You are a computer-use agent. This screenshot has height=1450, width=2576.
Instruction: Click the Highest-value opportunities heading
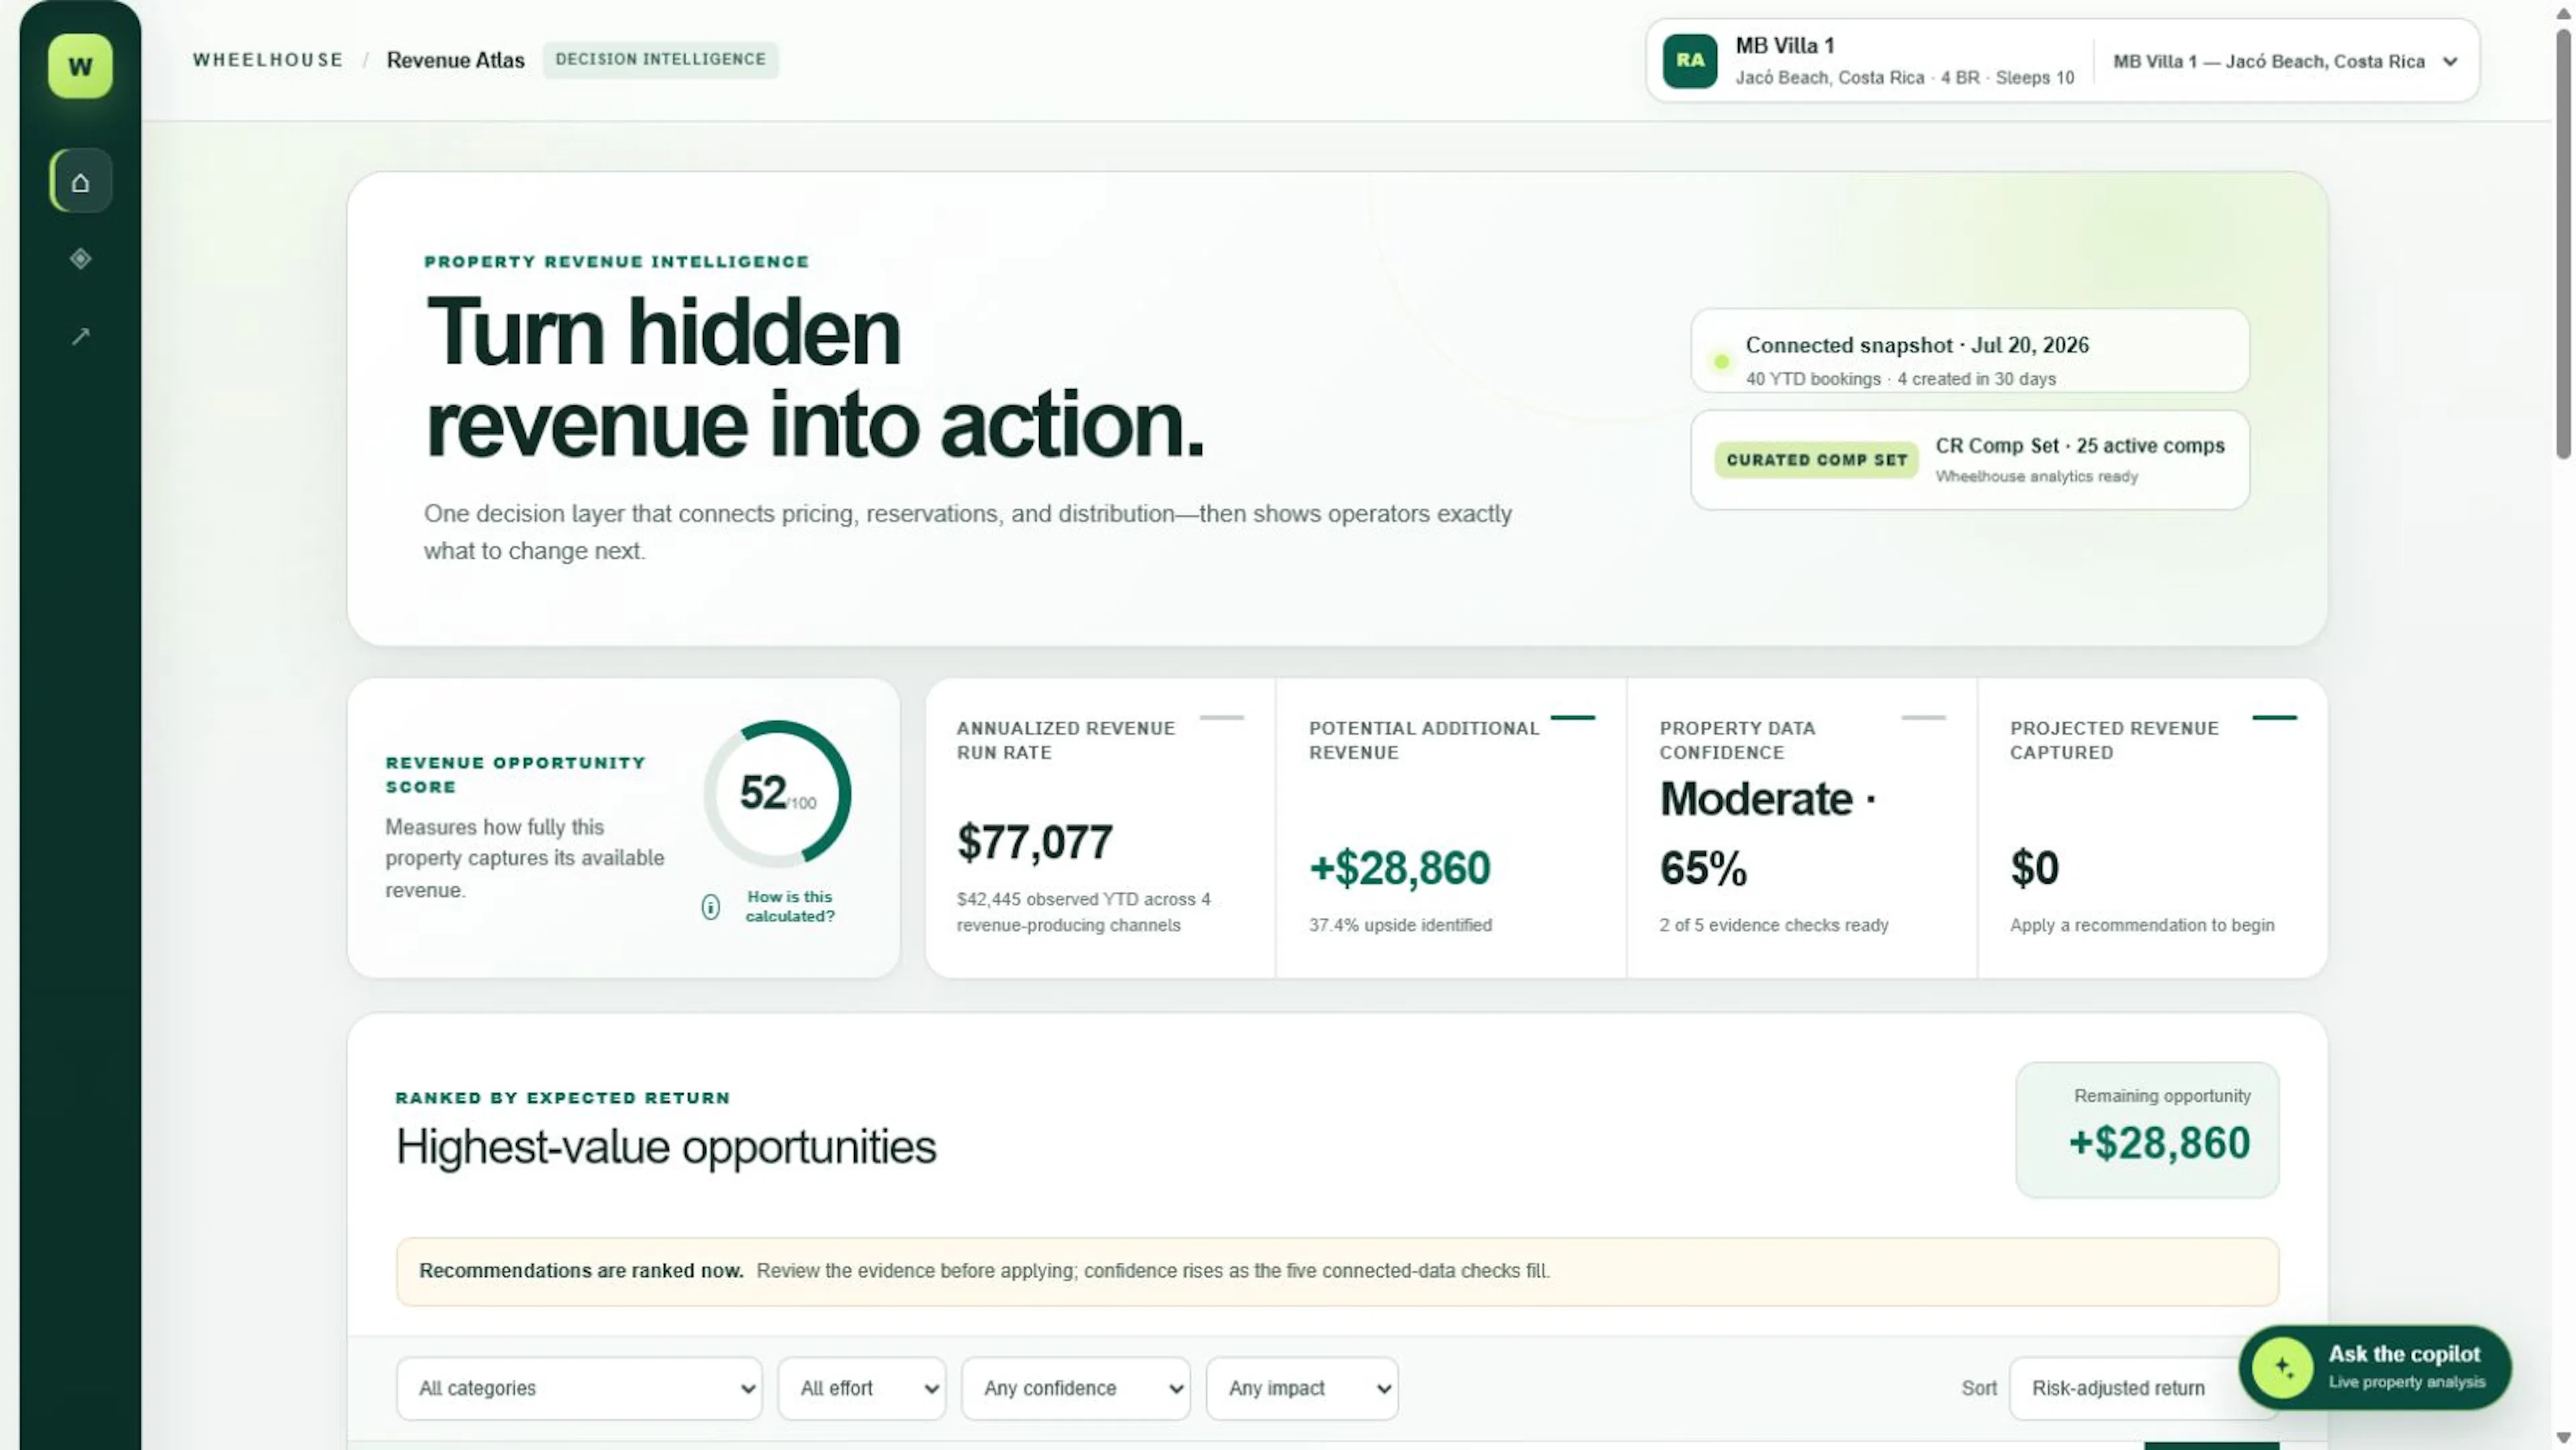(666, 1147)
